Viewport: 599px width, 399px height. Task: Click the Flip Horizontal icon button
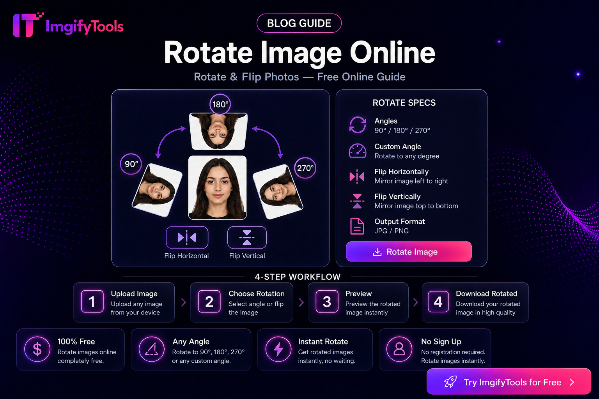click(x=187, y=238)
